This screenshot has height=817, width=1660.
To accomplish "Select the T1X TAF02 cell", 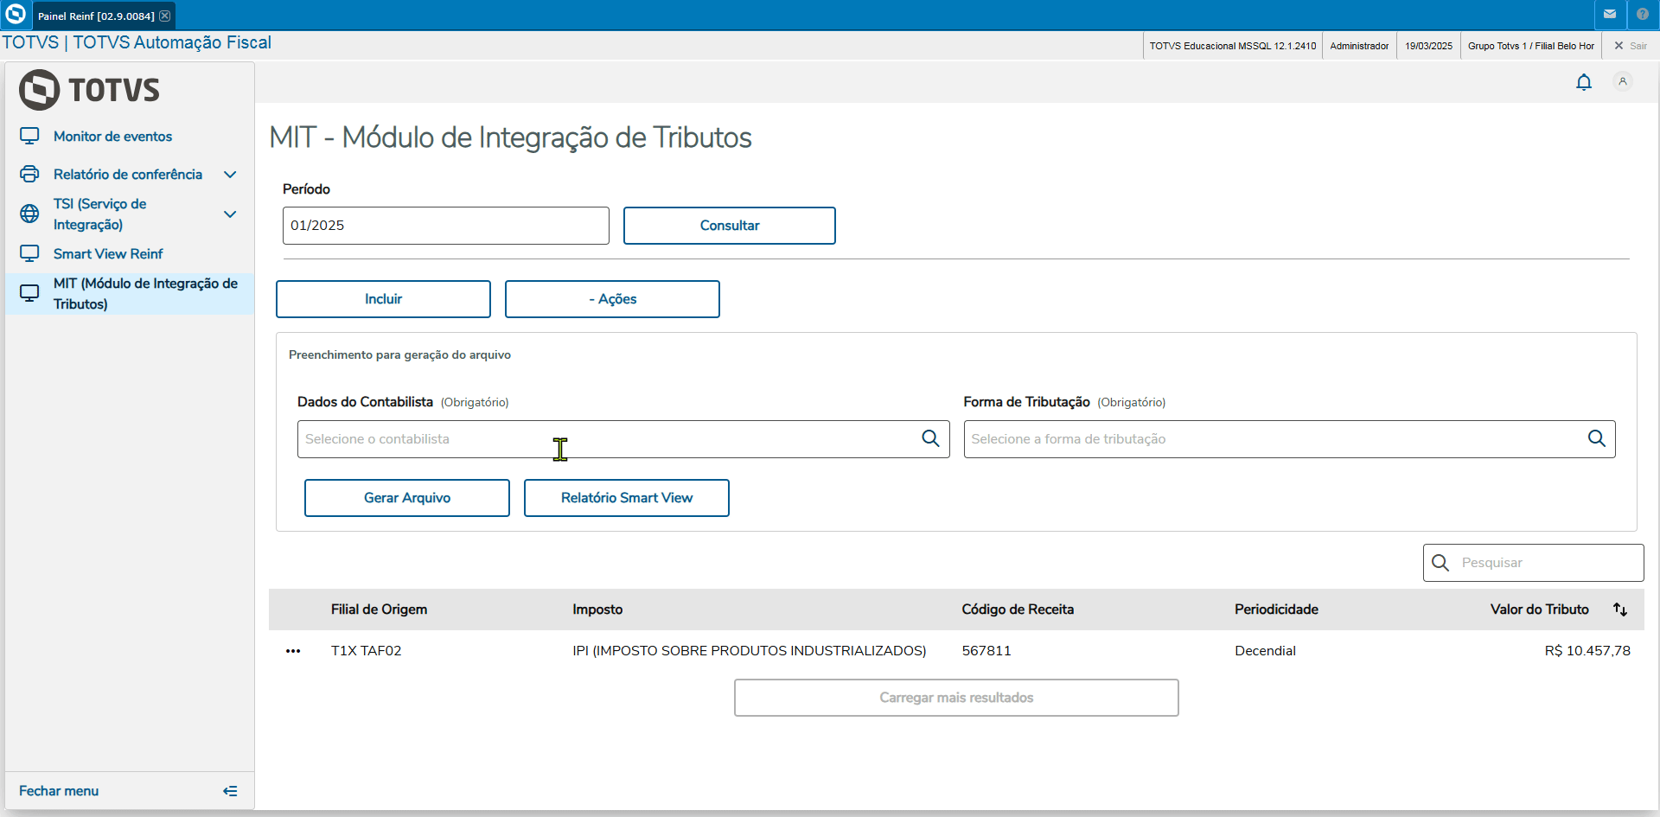I will [x=367, y=651].
